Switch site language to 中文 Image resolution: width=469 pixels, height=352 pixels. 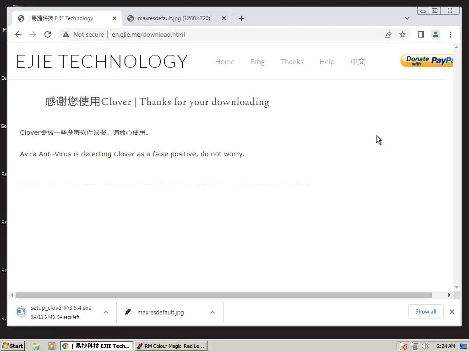pyautogui.click(x=358, y=62)
